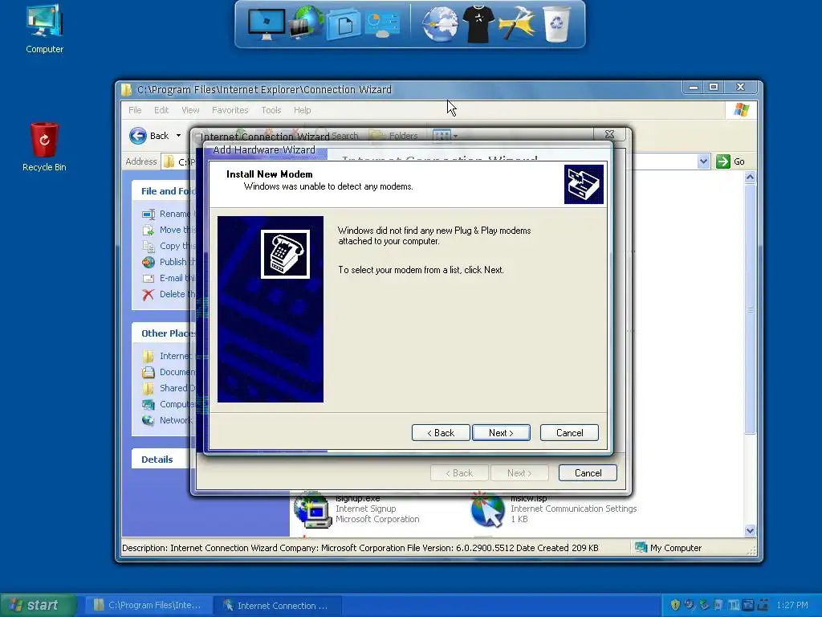Screen dimensions: 822x617
Task: Open the Favorites menu
Action: pos(230,110)
